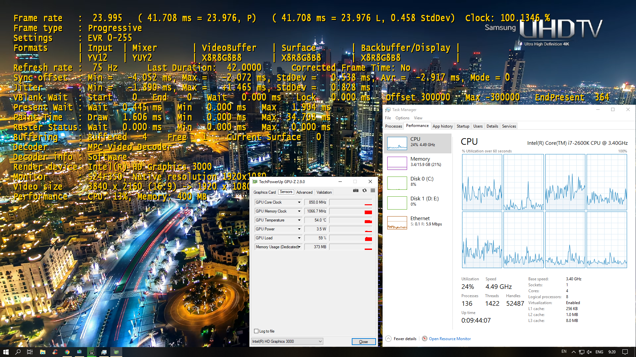Open the Intel HD Graphics 3000 device selector
Image resolution: width=636 pixels, height=357 pixels.
[x=287, y=341]
